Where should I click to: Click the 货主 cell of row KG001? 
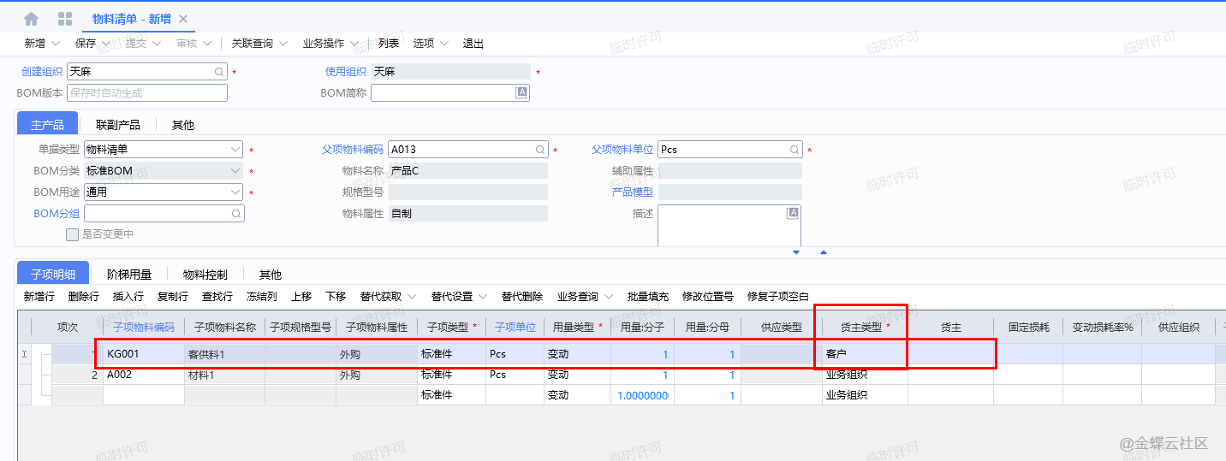point(950,354)
